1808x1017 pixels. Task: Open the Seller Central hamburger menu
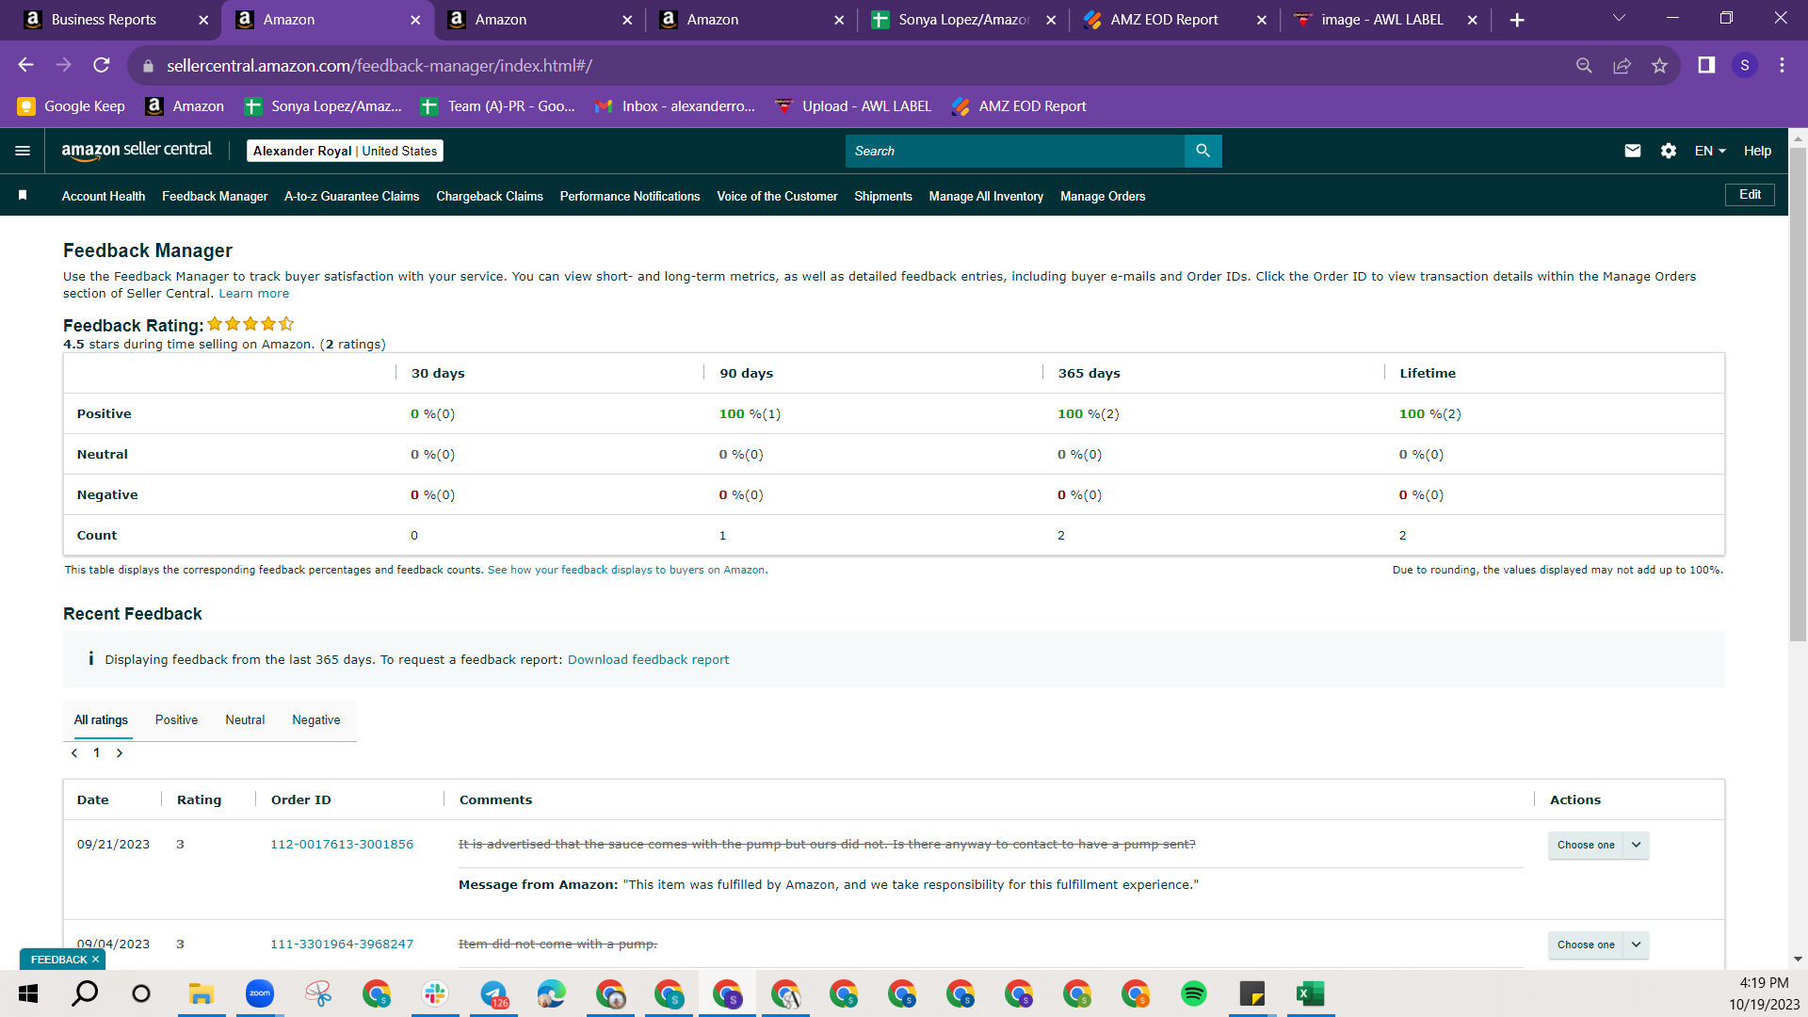pos(23,151)
